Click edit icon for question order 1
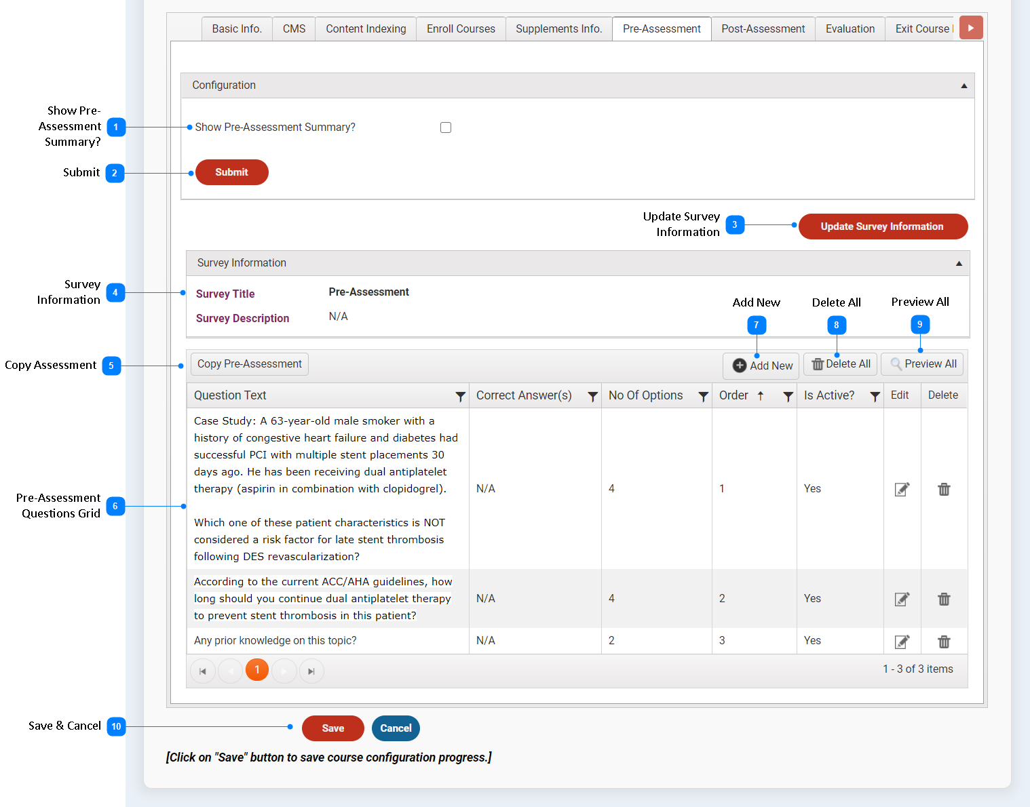This screenshot has height=807, width=1030. [902, 490]
